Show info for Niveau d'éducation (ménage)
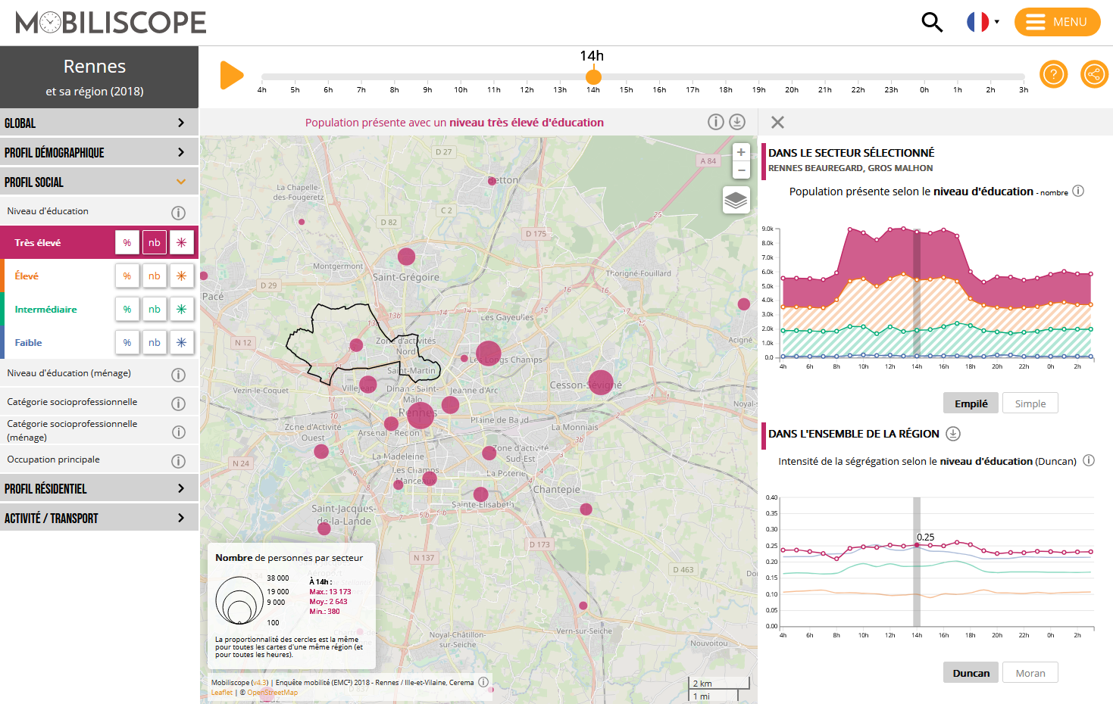This screenshot has width=1113, height=704. [178, 375]
